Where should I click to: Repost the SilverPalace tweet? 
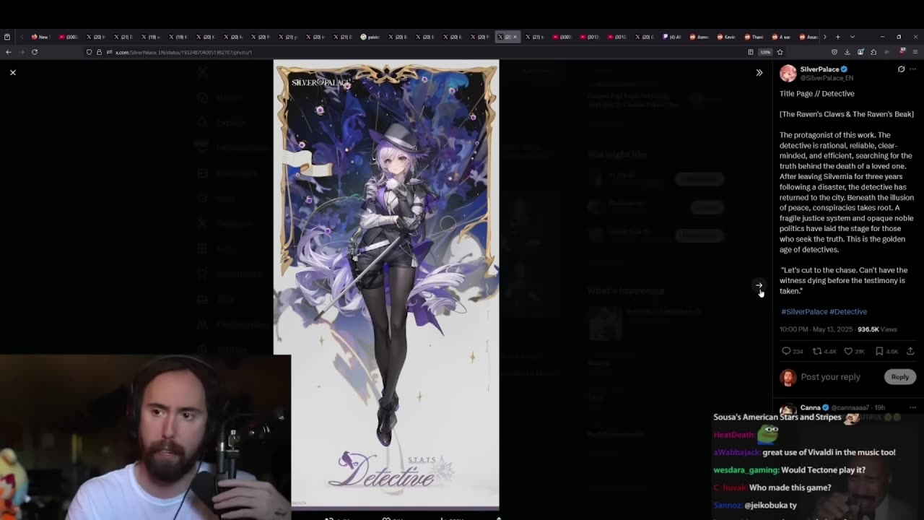click(824, 351)
